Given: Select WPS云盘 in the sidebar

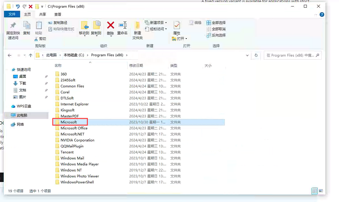Looking at the screenshot, I should coord(21,106).
